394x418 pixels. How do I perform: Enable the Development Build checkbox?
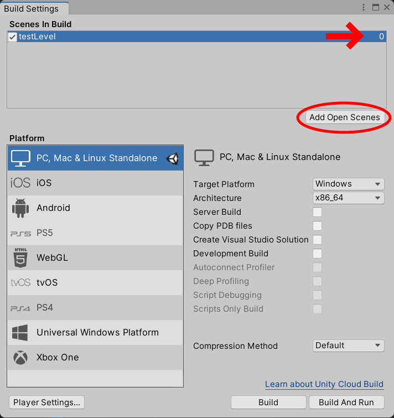(x=317, y=254)
